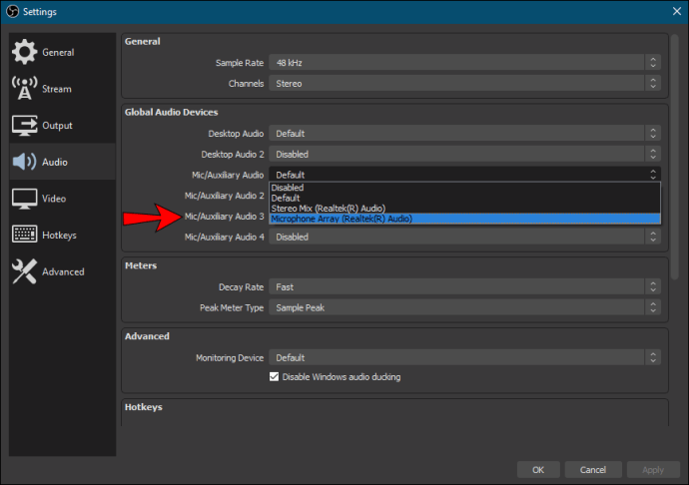Screen dimensions: 689x485
Task: Open the Peak Meter Type dropdown
Action: (464, 307)
